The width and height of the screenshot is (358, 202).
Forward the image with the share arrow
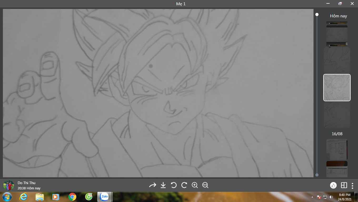pyautogui.click(x=153, y=185)
